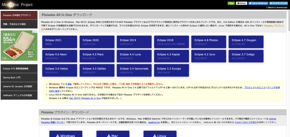Open Jakarta EE Javadoc 日本語訳 item
Image resolution: width=290 pixels, height=137 pixels.
[19, 86]
